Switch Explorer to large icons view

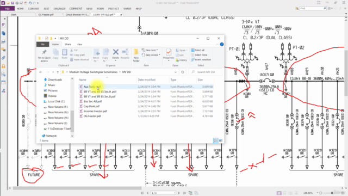coord(221,140)
